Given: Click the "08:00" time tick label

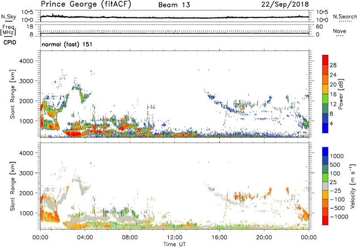Looking at the screenshot, I should [x=130, y=237].
